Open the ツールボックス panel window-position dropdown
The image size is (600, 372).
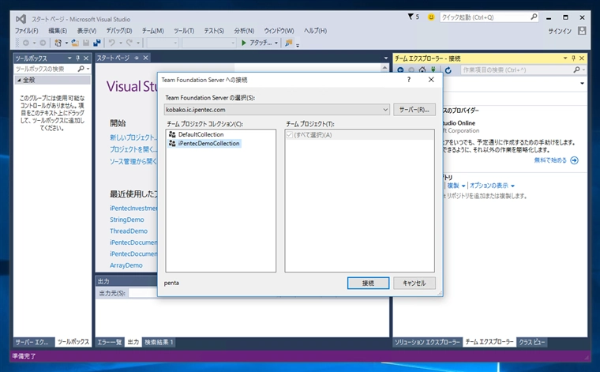tap(69, 58)
